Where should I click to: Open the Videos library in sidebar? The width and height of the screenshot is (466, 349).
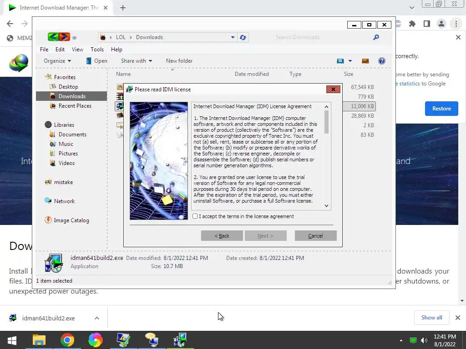(66, 163)
